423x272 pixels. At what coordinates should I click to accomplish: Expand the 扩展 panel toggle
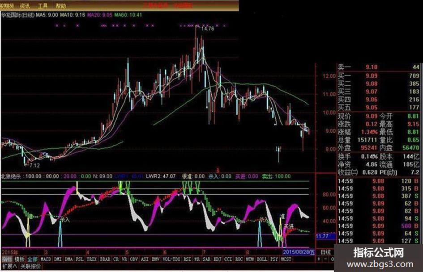tap(9, 266)
